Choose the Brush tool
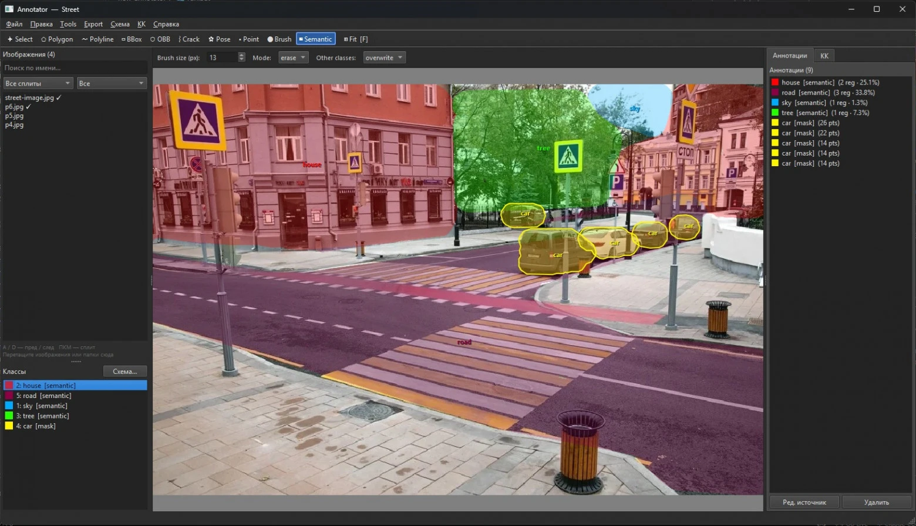Image resolution: width=916 pixels, height=526 pixels. pos(279,39)
